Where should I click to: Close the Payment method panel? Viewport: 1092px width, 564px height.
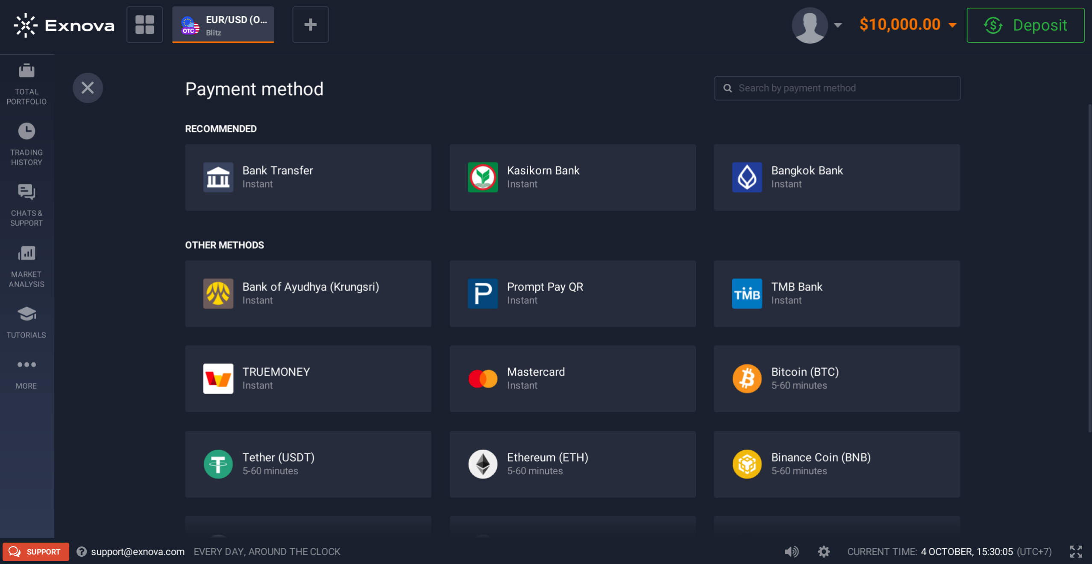point(88,88)
